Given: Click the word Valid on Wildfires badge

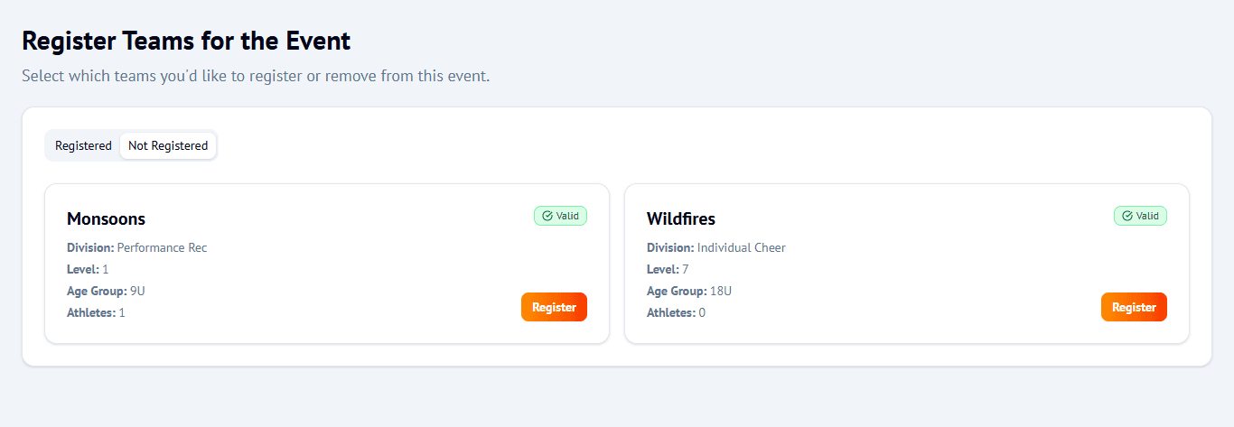Looking at the screenshot, I should pyautogui.click(x=1147, y=216).
